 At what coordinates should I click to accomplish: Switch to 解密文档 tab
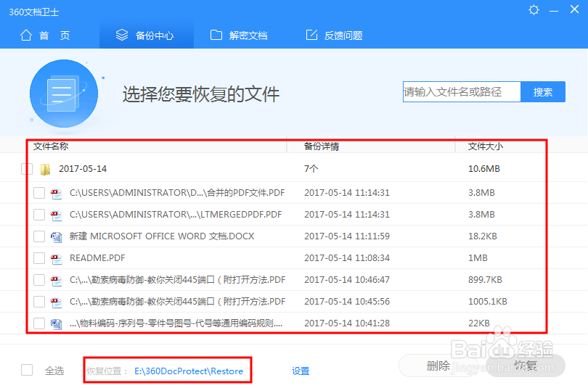point(239,36)
